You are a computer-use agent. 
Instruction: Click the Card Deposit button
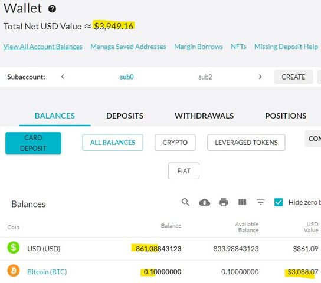33,143
